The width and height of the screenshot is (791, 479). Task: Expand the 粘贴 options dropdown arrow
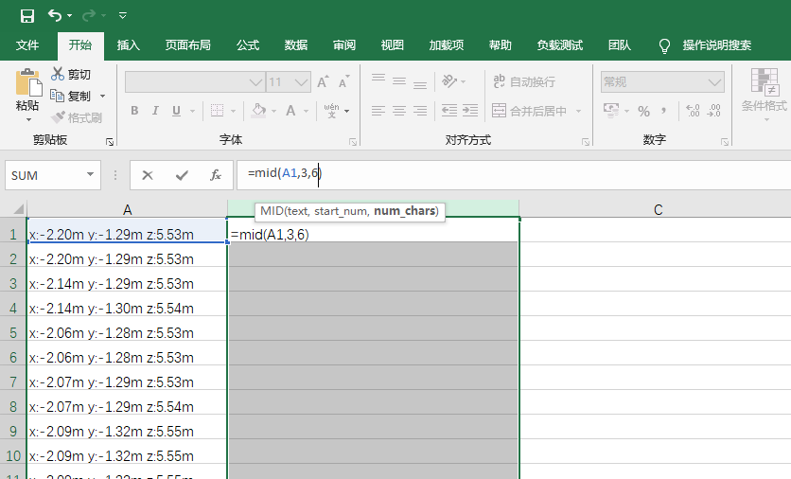28,120
